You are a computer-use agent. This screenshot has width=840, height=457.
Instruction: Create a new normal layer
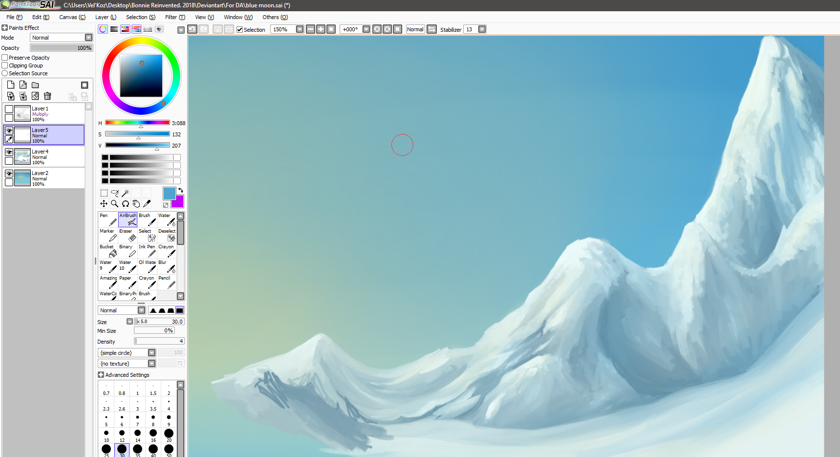click(x=11, y=85)
